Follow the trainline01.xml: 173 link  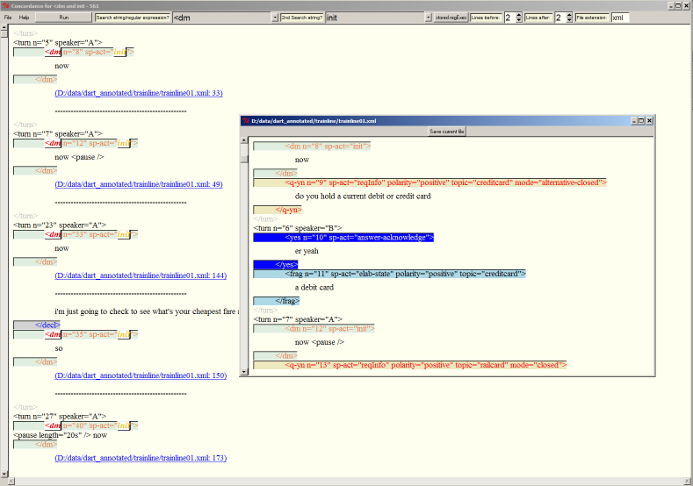140,458
